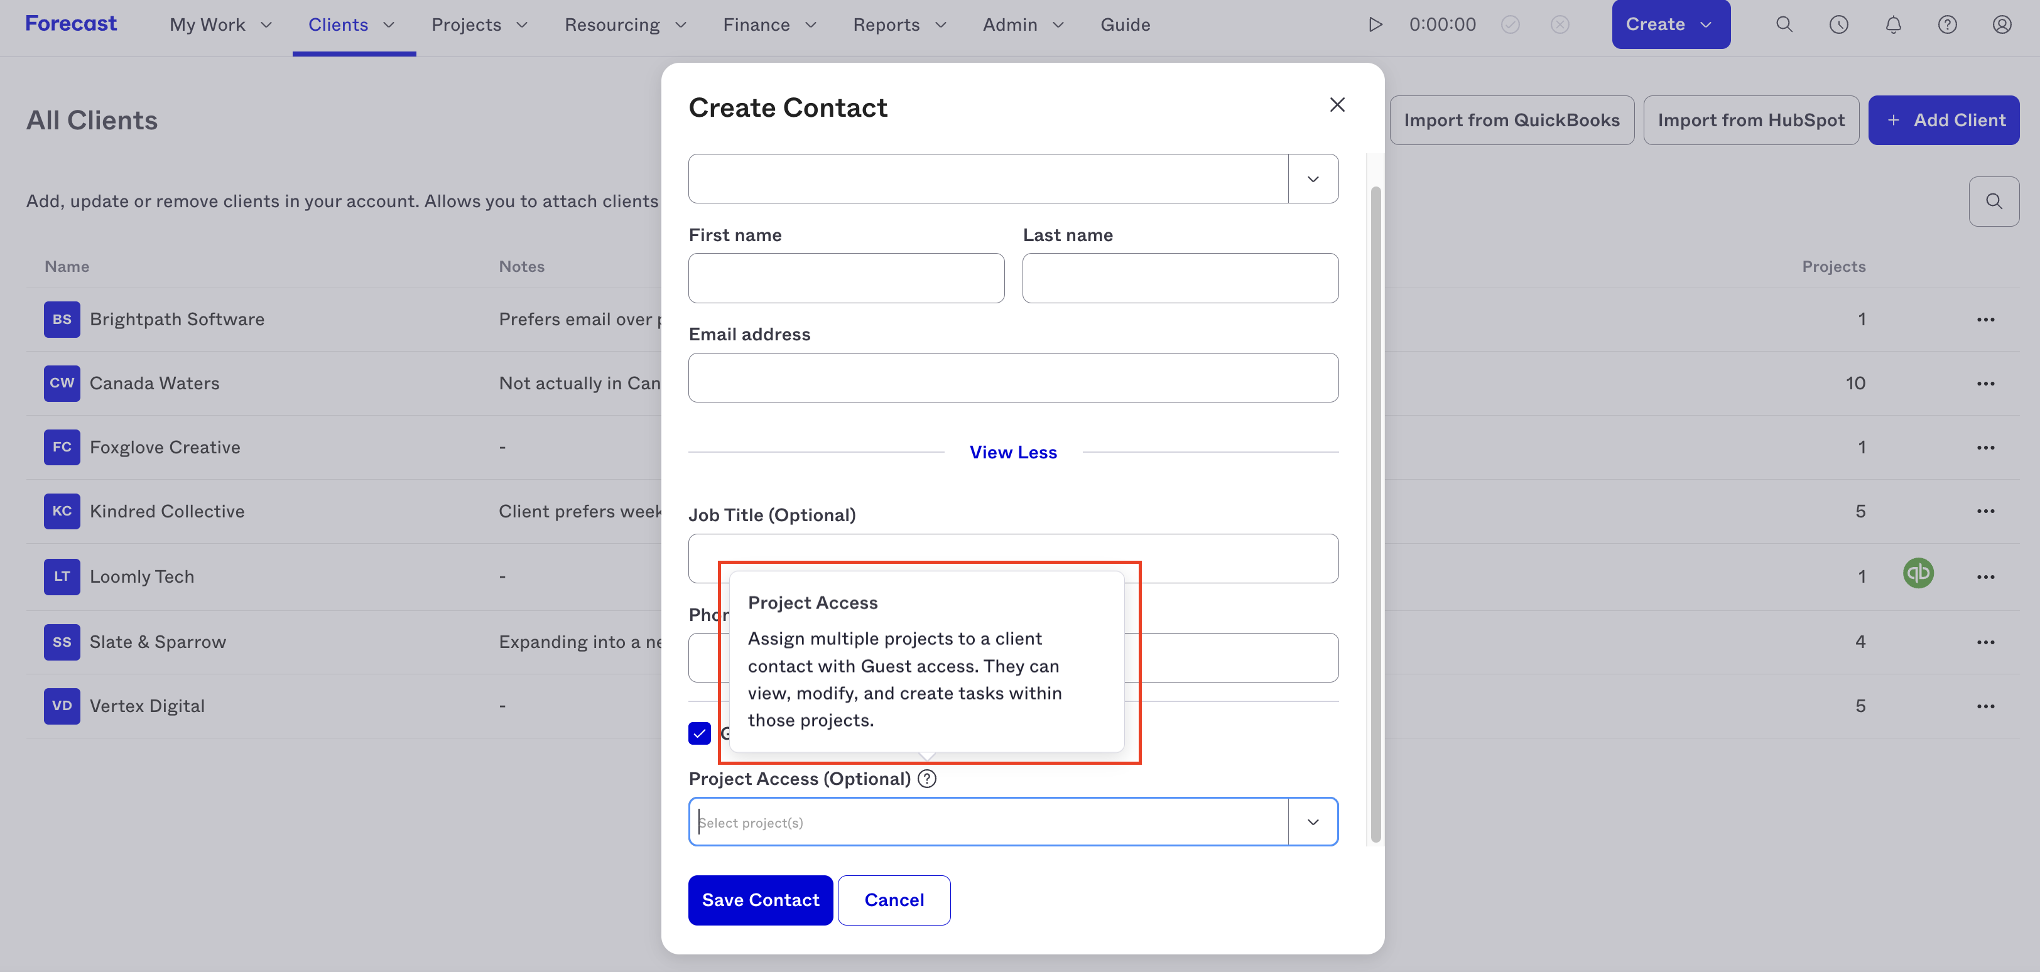2040x972 pixels.
Task: Click Notes column header
Action: coord(521,267)
